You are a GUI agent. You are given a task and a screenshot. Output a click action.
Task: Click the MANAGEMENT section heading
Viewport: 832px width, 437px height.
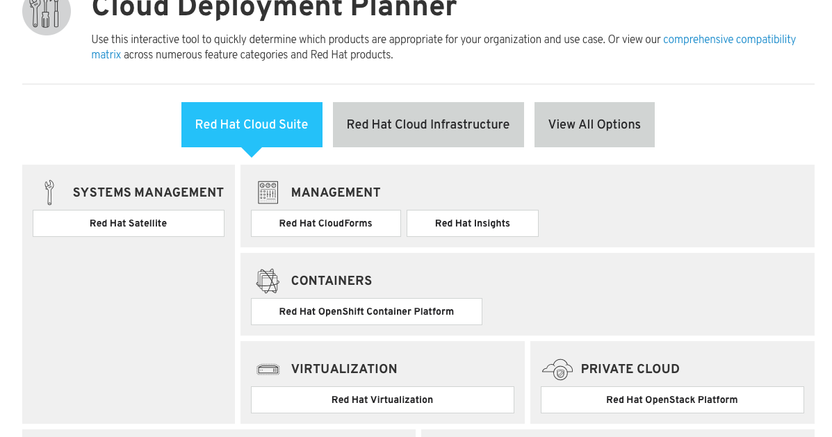(336, 192)
